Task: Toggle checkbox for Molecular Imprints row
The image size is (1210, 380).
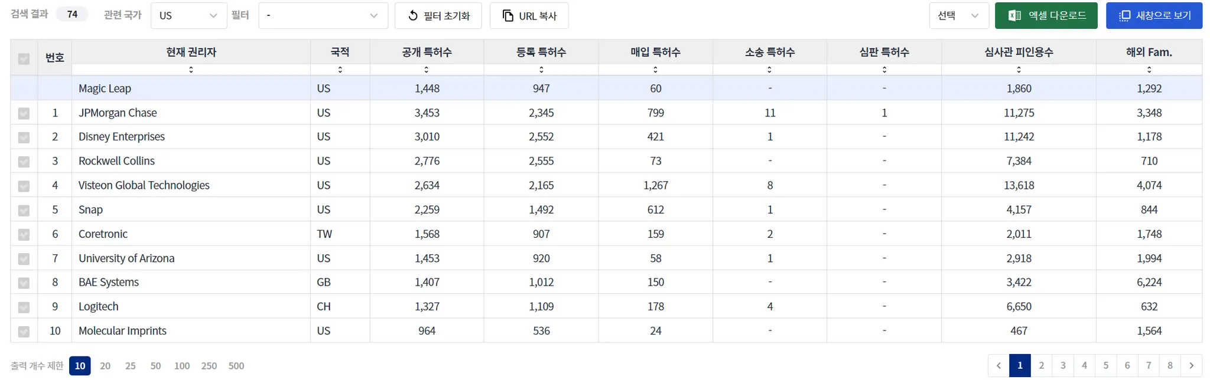Action: coord(24,331)
